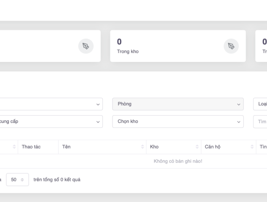
Task: Toggle sort arrows on the Căn hộ column
Action: 251,147
